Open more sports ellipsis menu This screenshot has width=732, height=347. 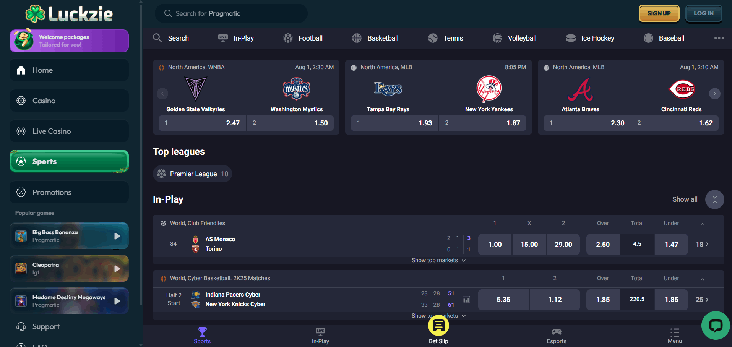pos(719,38)
